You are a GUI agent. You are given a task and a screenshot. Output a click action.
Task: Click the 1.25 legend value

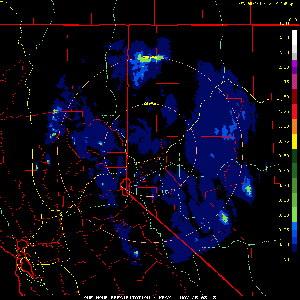[284, 112]
